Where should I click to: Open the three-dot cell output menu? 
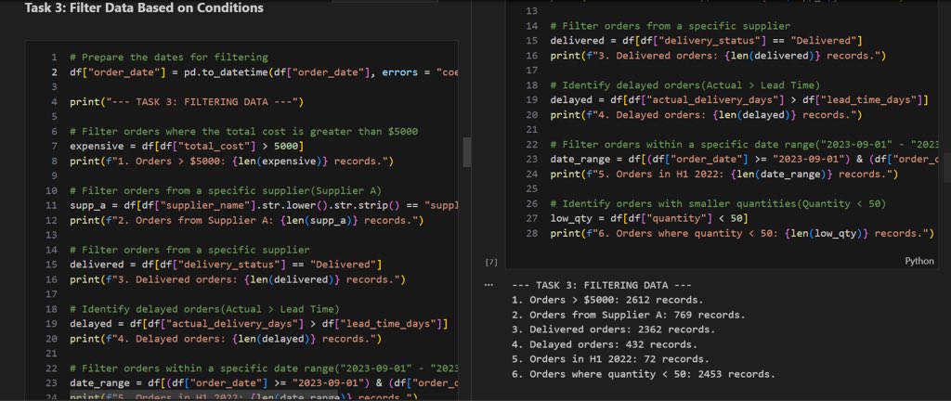pyautogui.click(x=489, y=285)
